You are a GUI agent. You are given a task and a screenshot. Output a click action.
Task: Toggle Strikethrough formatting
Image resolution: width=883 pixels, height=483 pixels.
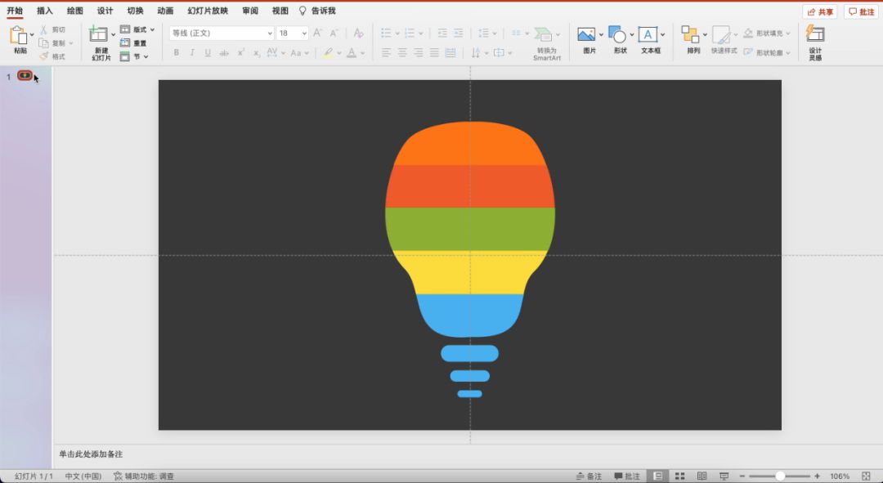(224, 53)
